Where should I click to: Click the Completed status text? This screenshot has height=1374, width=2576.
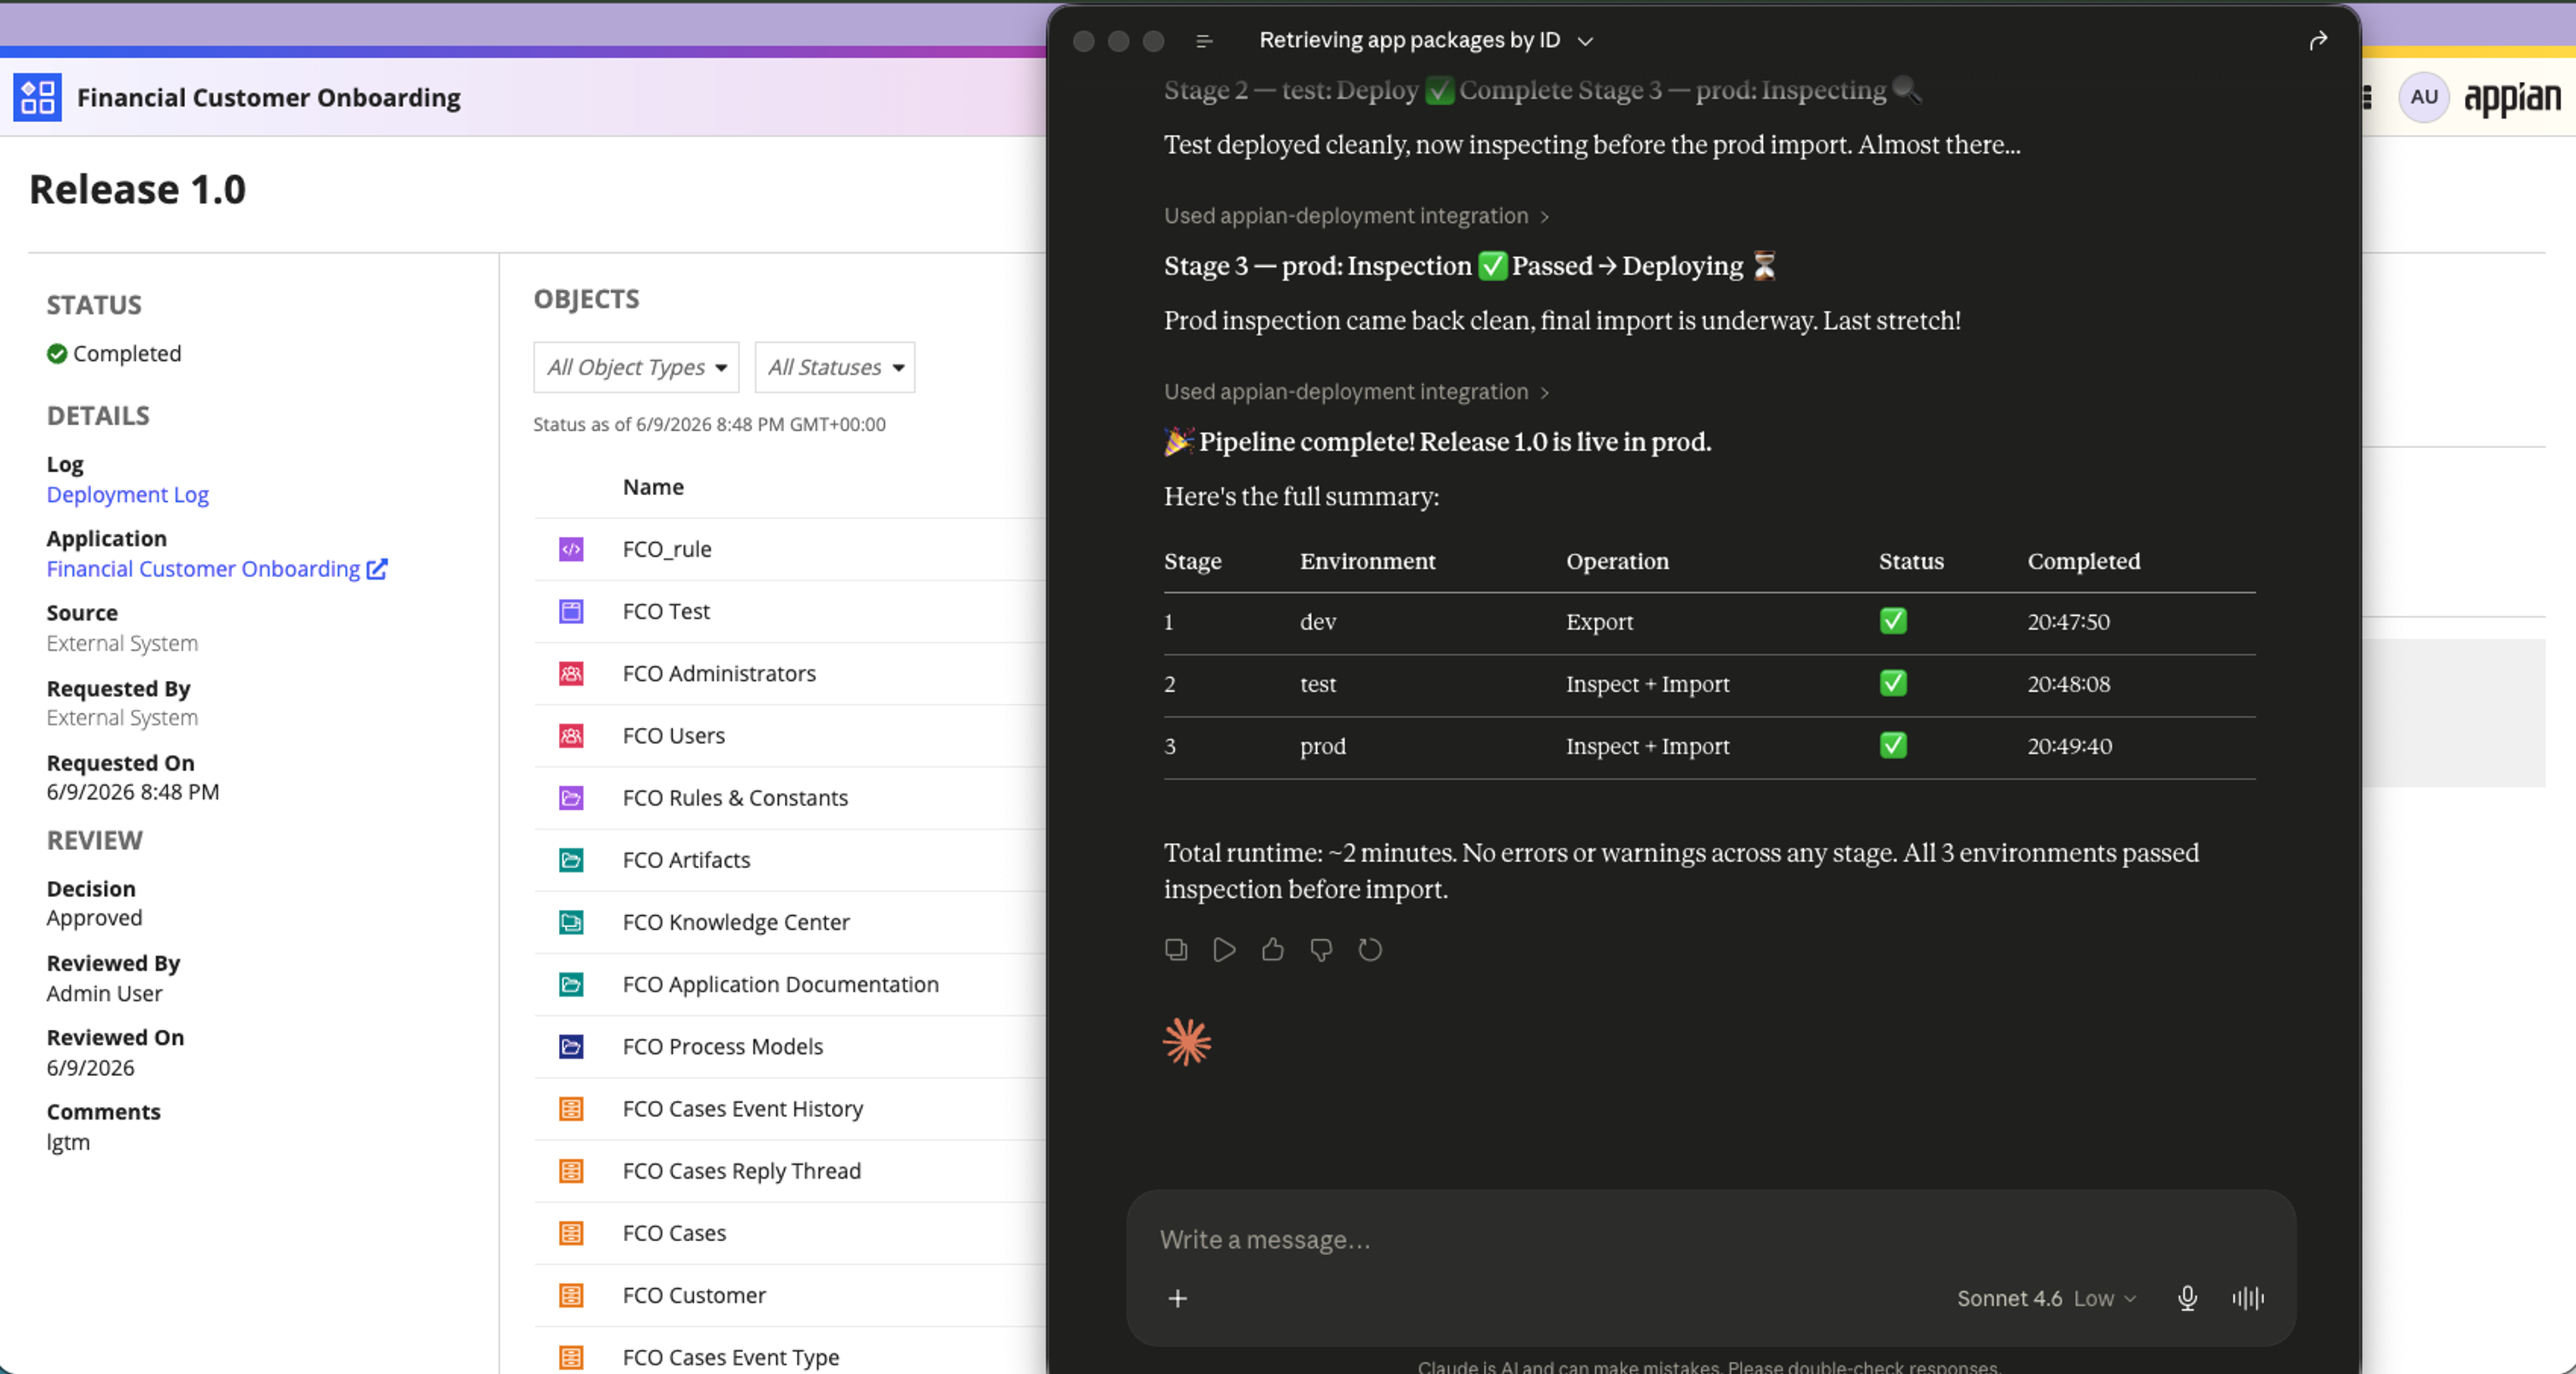127,353
